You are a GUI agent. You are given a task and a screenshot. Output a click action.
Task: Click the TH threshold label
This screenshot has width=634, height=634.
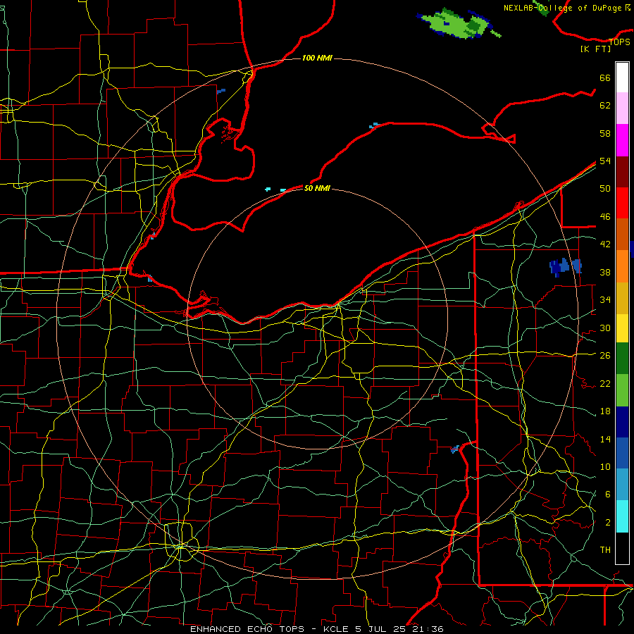tap(605, 550)
